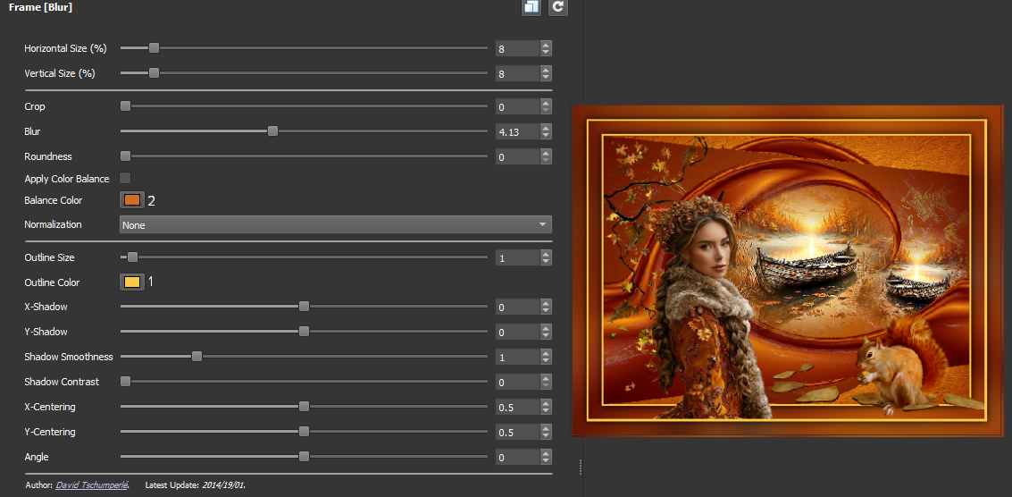
Task: Focus the Blur value field showing 4.13
Action: (x=518, y=131)
